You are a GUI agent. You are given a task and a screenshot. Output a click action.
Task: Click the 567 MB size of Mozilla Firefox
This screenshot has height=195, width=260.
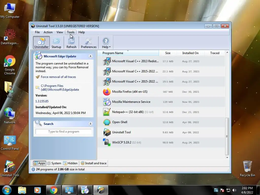tap(168, 92)
